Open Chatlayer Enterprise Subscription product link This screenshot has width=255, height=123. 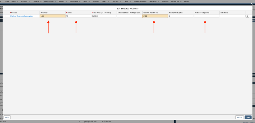21,16
